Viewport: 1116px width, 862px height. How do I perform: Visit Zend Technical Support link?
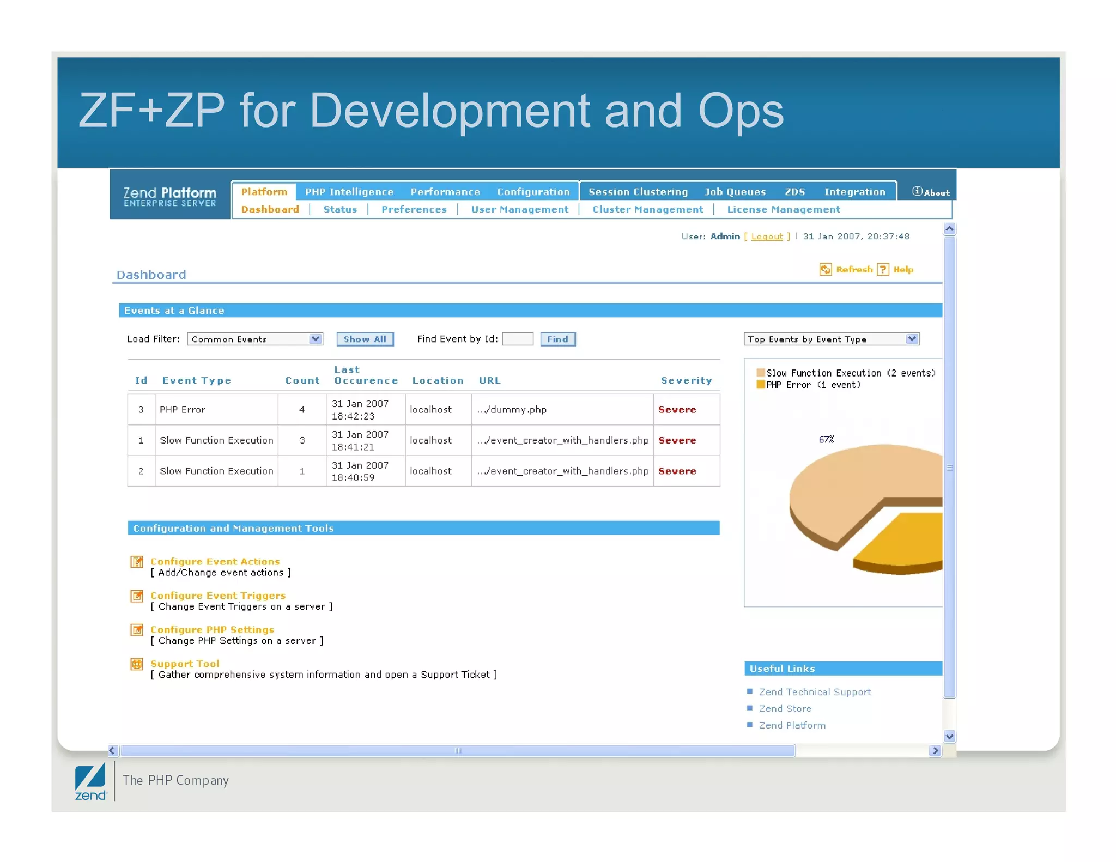pos(815,692)
